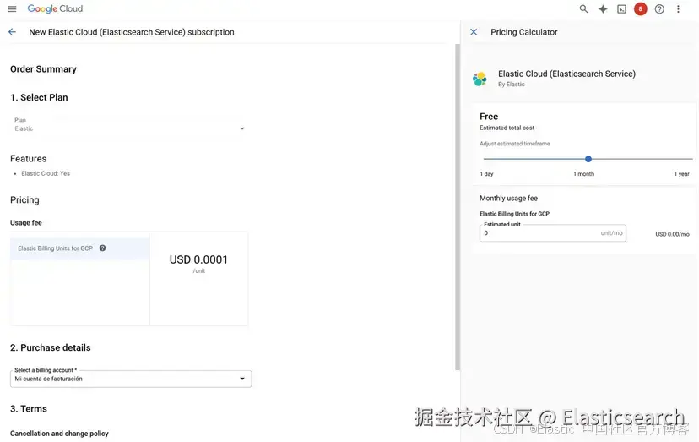Click the Google Cloud logo
The image size is (699, 442).
[55, 9]
